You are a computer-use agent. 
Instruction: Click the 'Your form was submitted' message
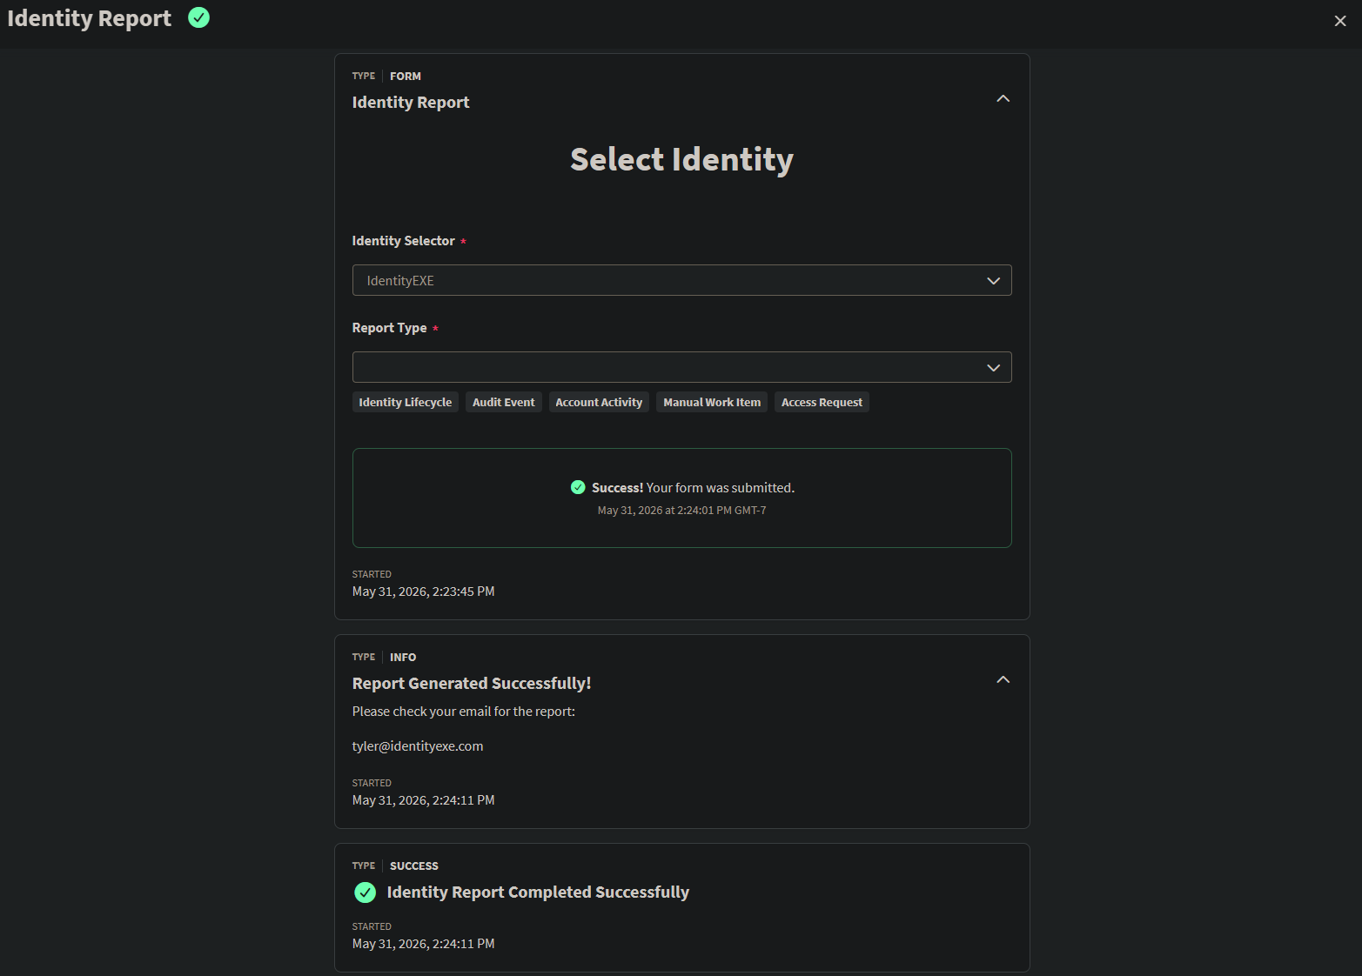point(721,488)
